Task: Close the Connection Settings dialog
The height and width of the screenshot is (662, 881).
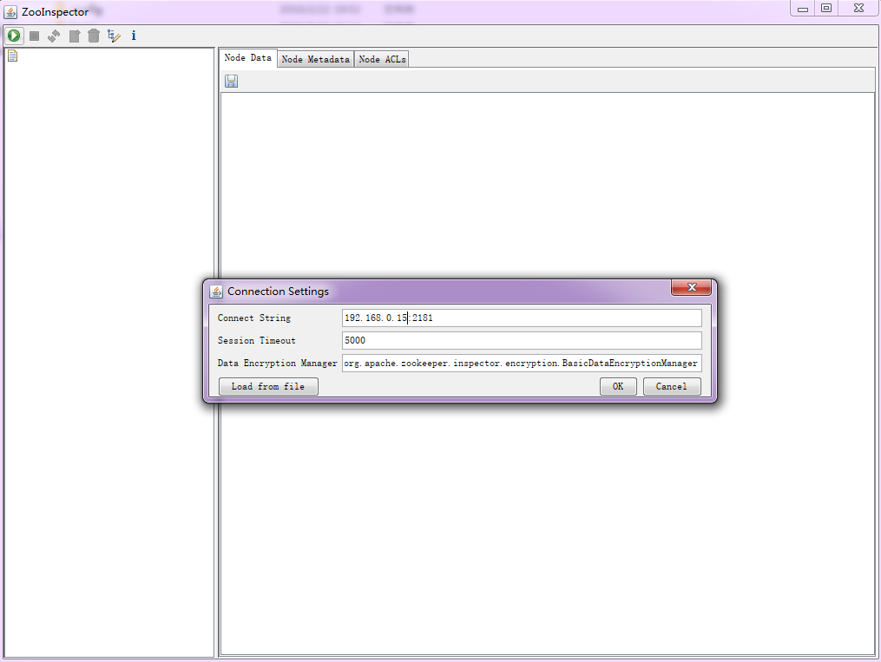Action: click(x=692, y=287)
